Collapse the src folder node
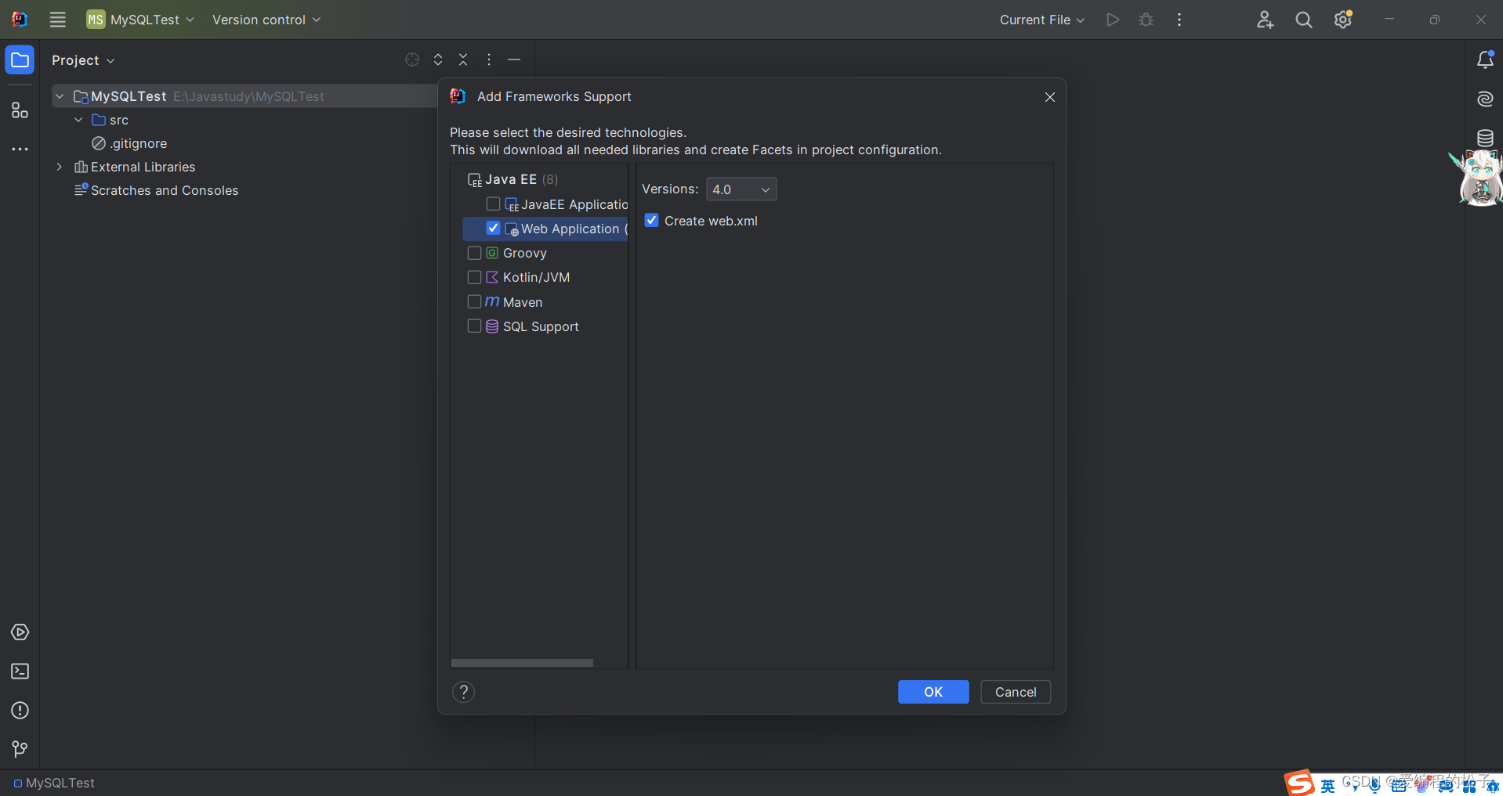 (x=78, y=120)
